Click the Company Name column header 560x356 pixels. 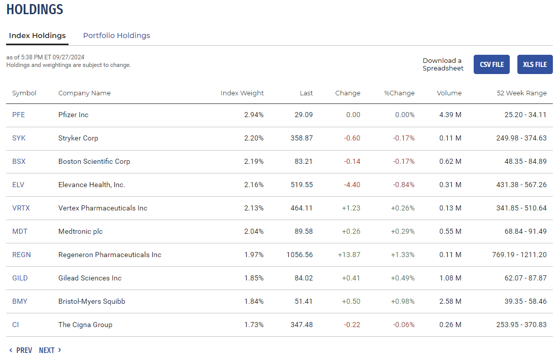84,93
